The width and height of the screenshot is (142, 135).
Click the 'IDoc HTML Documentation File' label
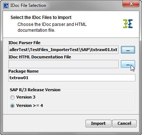[40, 57]
